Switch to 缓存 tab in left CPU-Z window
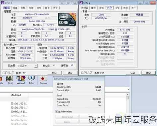 [x=15, y=8]
